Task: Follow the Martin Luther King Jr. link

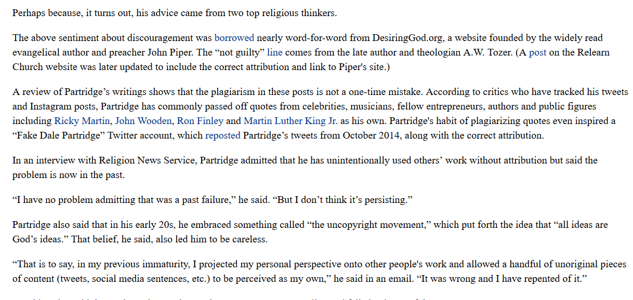Action: (x=291, y=121)
